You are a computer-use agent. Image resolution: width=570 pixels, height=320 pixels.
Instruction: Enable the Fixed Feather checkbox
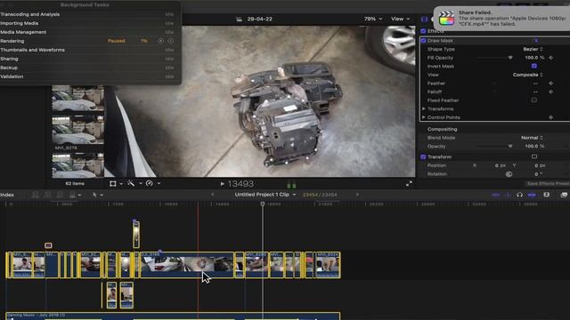coord(534,100)
